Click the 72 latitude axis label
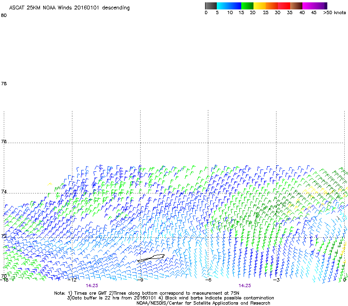 point(4,236)
